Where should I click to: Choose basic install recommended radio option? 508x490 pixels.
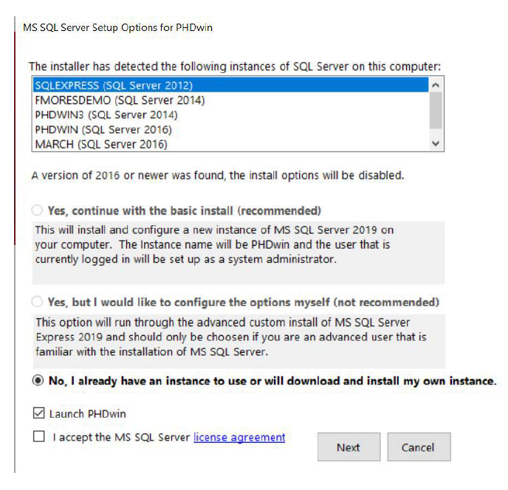click(x=38, y=210)
